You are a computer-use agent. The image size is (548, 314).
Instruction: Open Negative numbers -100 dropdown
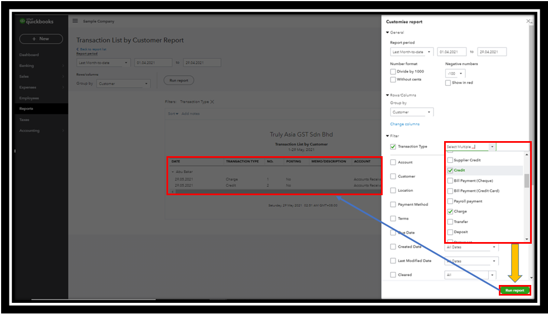455,74
